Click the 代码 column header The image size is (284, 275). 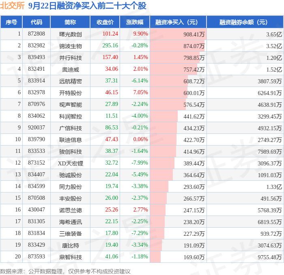point(37,22)
